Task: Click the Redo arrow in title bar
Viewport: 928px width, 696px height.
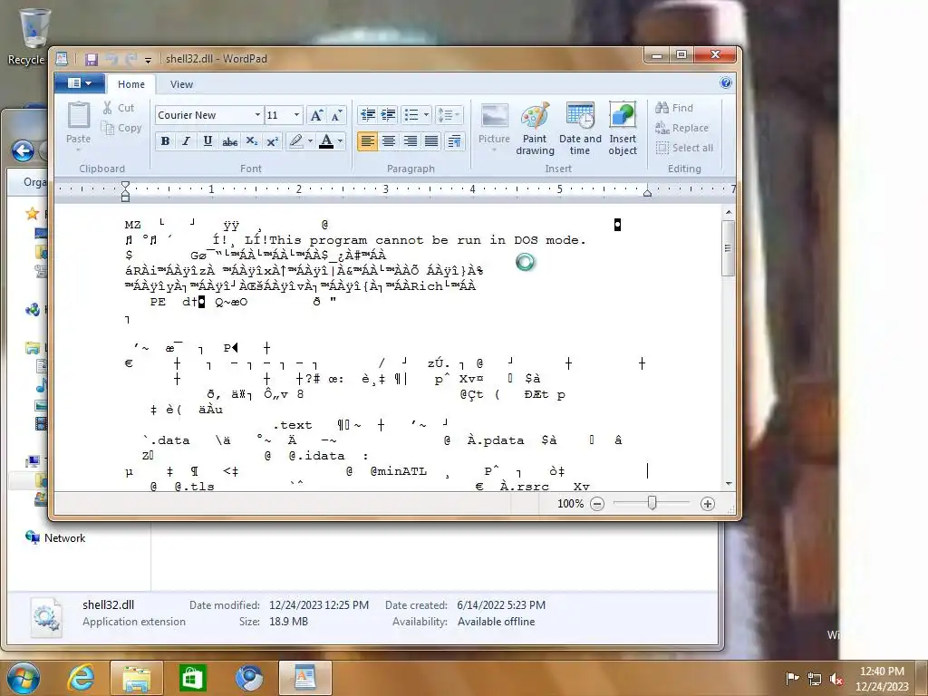Action: 130,59
